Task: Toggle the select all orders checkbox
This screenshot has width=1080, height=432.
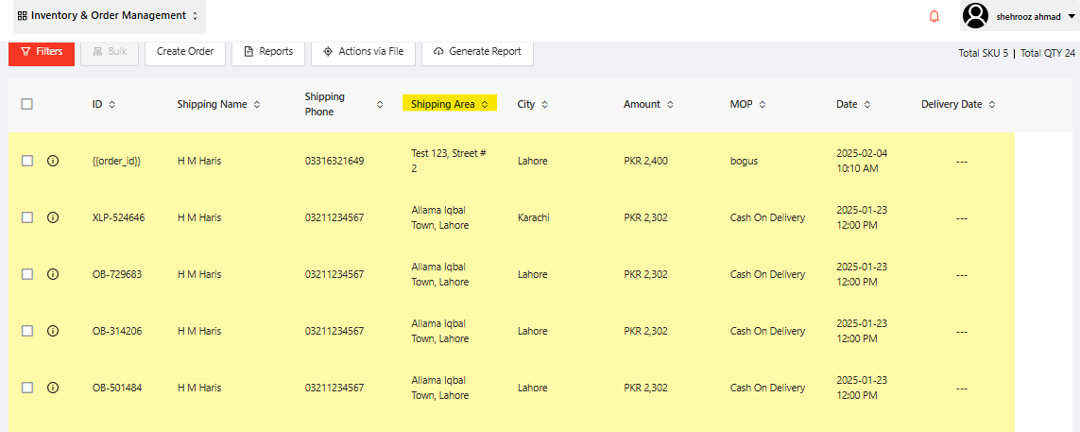Action: tap(27, 104)
